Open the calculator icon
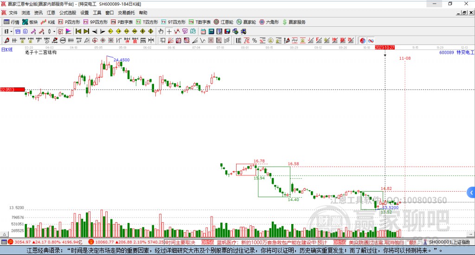Viewport: 475px width, 255px height. coord(211,31)
